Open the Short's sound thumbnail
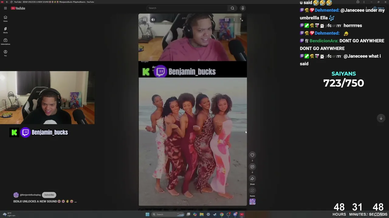The height and width of the screenshot is (218, 389). (252, 202)
